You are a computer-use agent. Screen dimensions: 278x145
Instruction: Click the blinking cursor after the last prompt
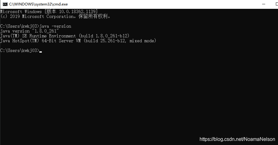pos(41,52)
